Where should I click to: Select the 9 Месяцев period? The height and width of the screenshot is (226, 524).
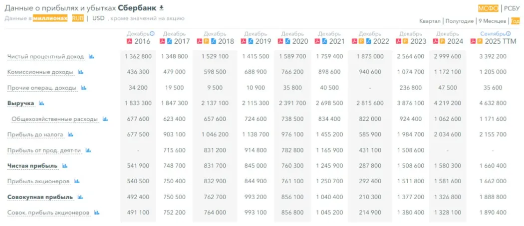click(492, 21)
